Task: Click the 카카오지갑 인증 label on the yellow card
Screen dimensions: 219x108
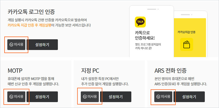Action: tap(186, 32)
